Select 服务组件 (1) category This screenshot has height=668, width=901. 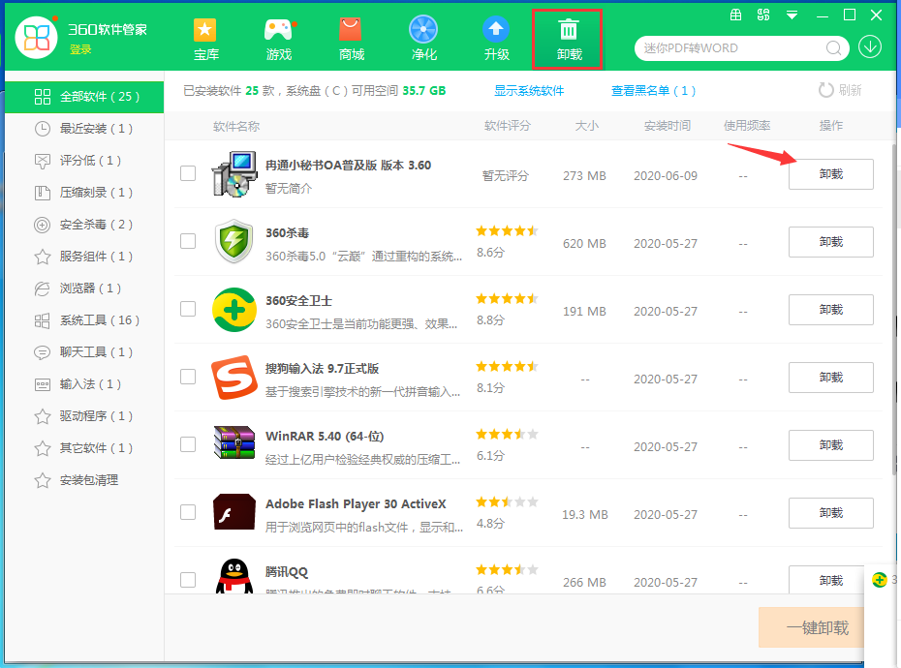click(84, 257)
